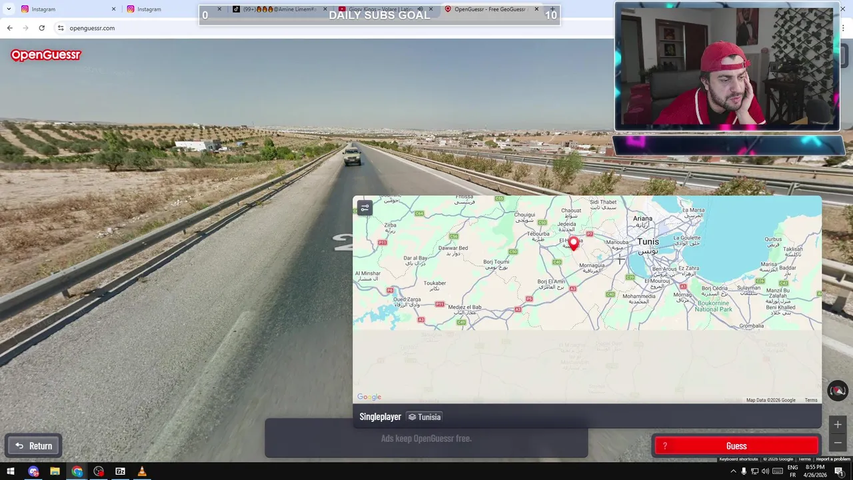The image size is (853, 480).
Task: Mute audio icon on YouTube tab
Action: coord(420,9)
